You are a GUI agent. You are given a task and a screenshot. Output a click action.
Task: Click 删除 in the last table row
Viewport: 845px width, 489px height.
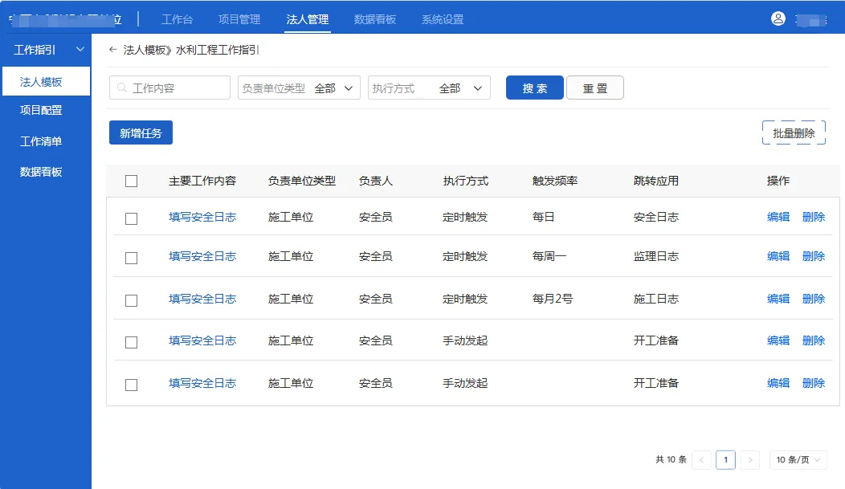(813, 383)
